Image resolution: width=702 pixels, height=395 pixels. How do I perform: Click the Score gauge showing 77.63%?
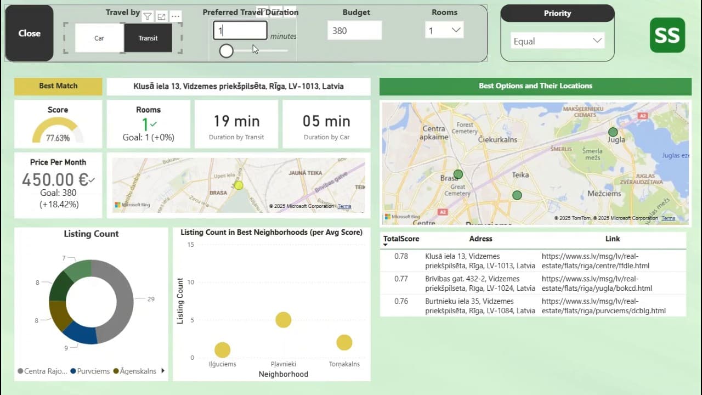click(x=58, y=131)
